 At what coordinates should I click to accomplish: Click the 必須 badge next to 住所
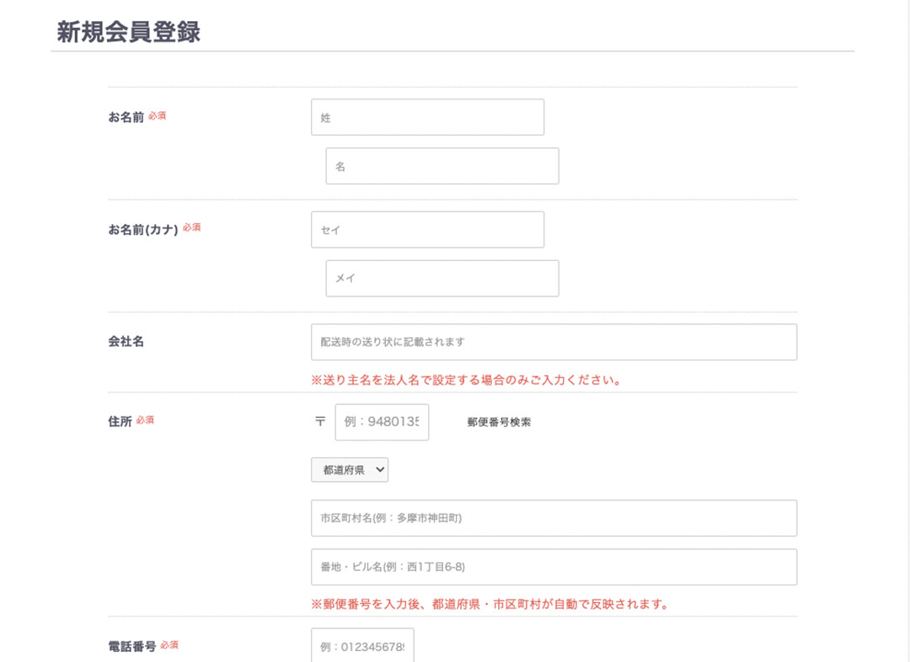145,420
